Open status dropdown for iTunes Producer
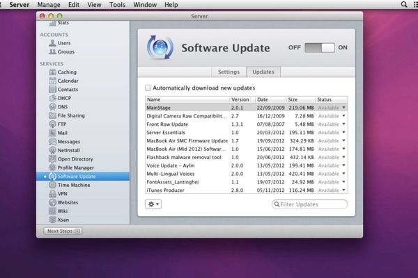 click(x=343, y=190)
